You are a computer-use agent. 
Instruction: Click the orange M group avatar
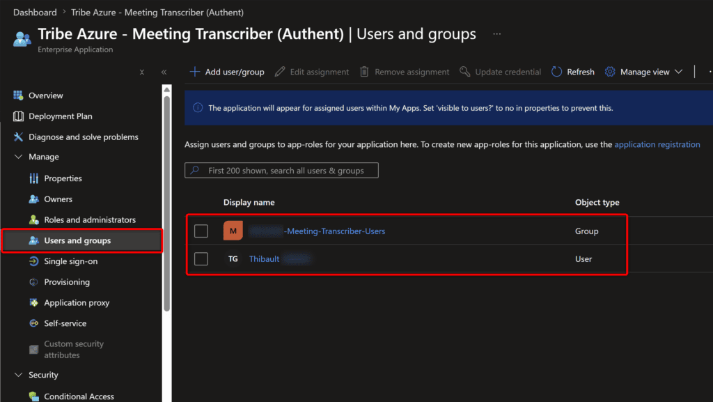click(x=233, y=231)
